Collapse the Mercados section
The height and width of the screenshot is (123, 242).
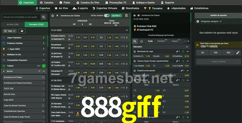(187, 47)
